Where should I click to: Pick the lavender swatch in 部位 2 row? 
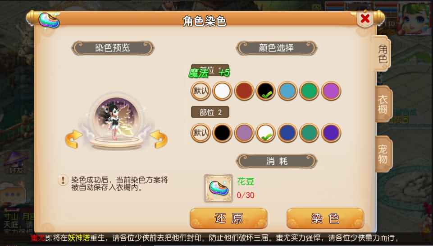tap(244, 133)
